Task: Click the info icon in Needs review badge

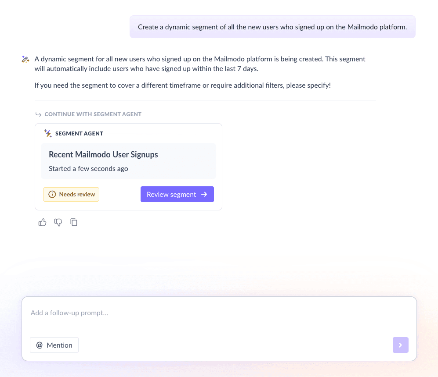Action: click(x=52, y=194)
